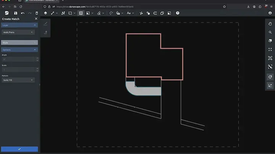275x154 pixels.
Task: Select the Pan hand tool
Action: (x=270, y=24)
